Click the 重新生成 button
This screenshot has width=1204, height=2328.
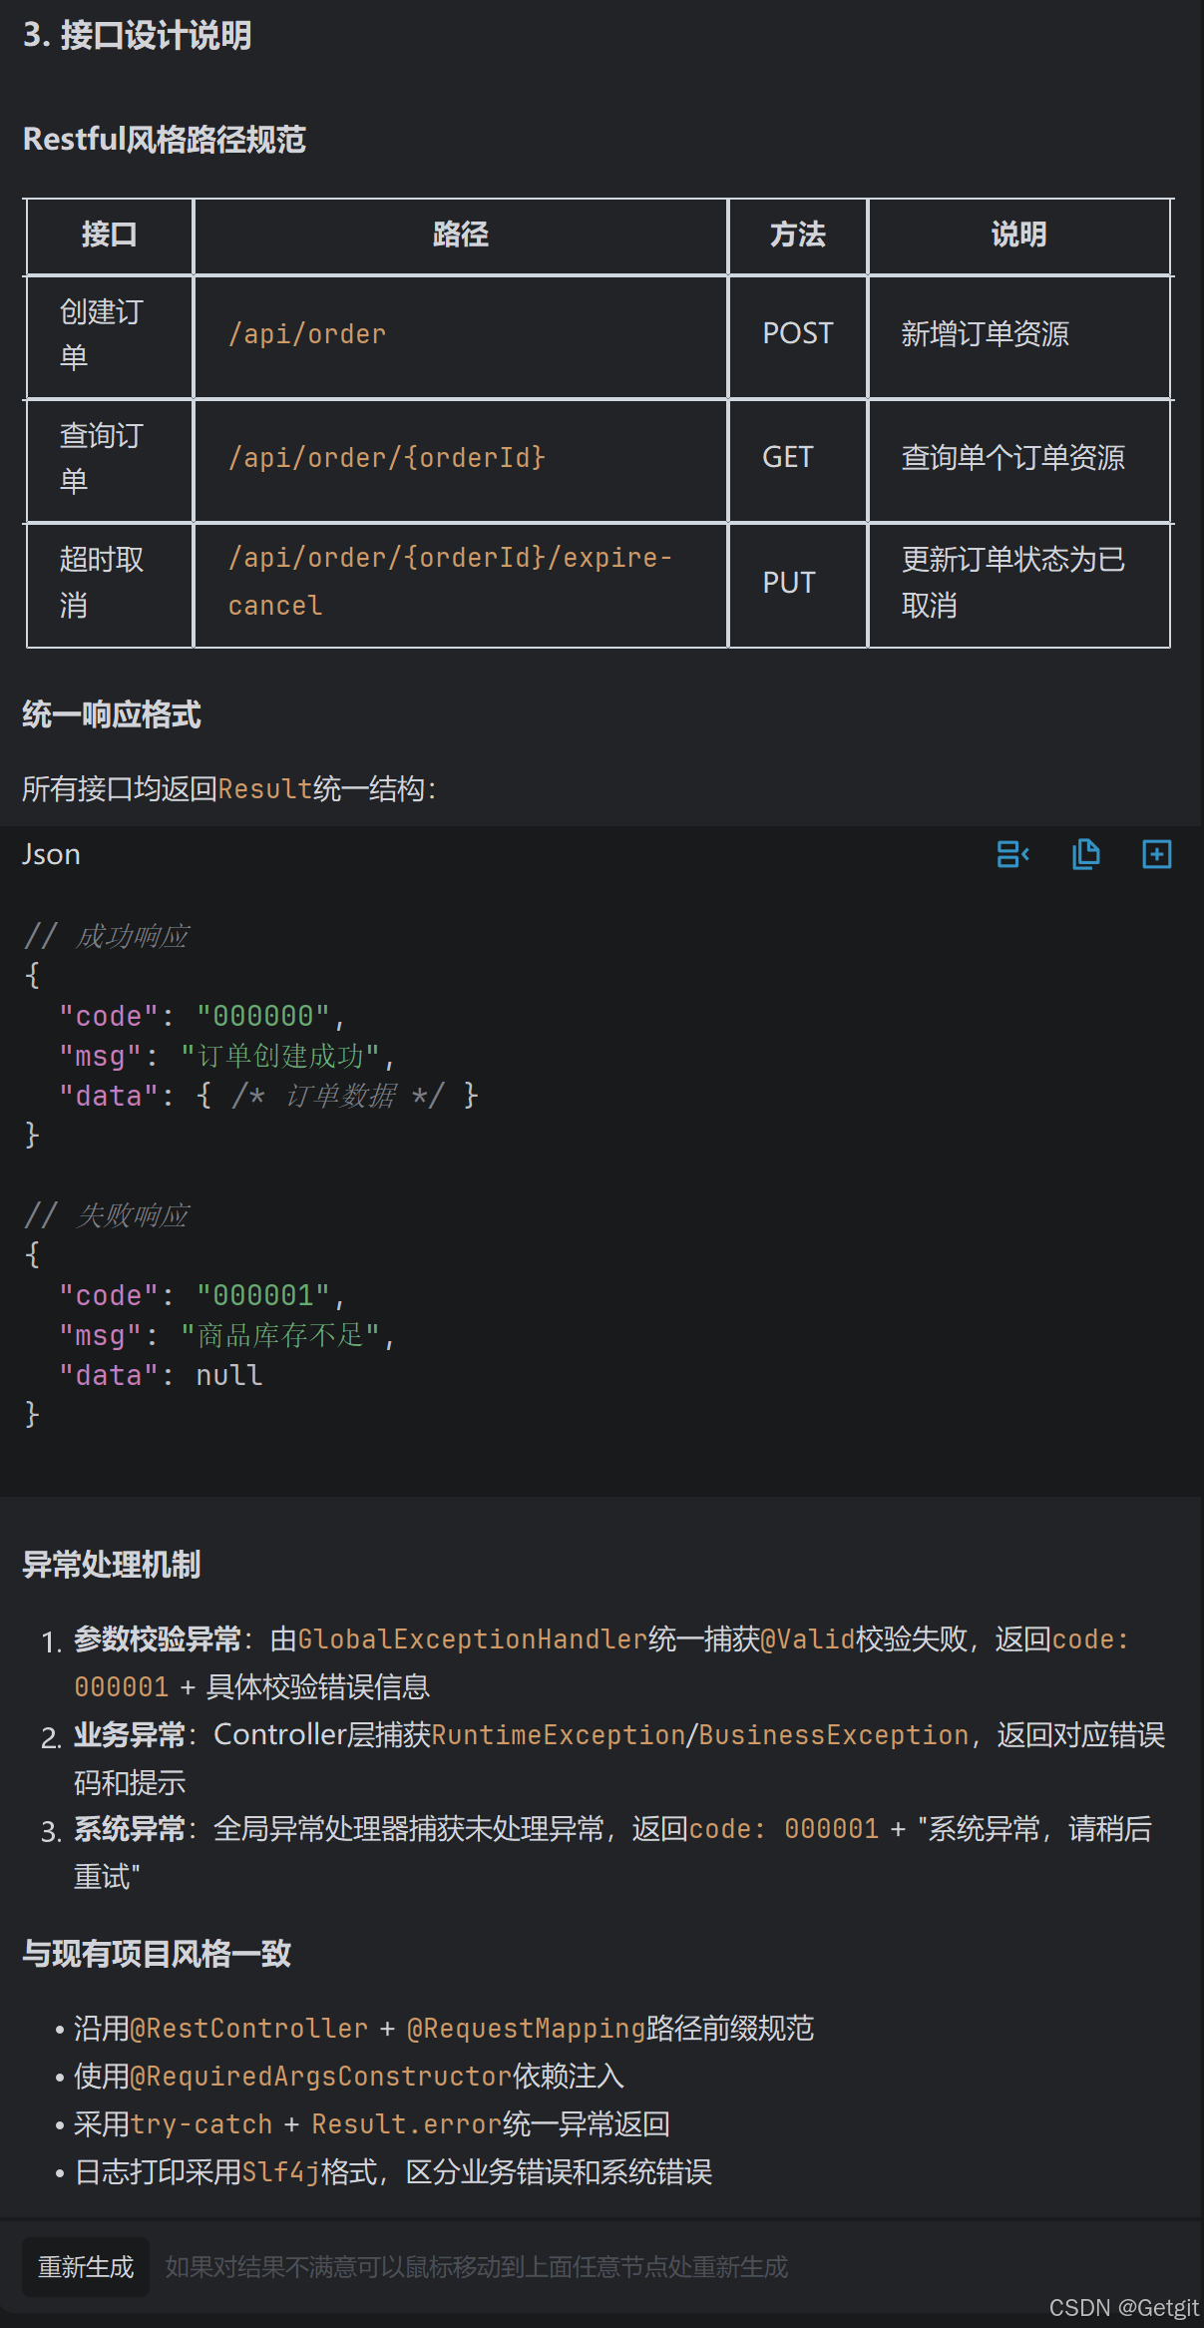tap(86, 2267)
